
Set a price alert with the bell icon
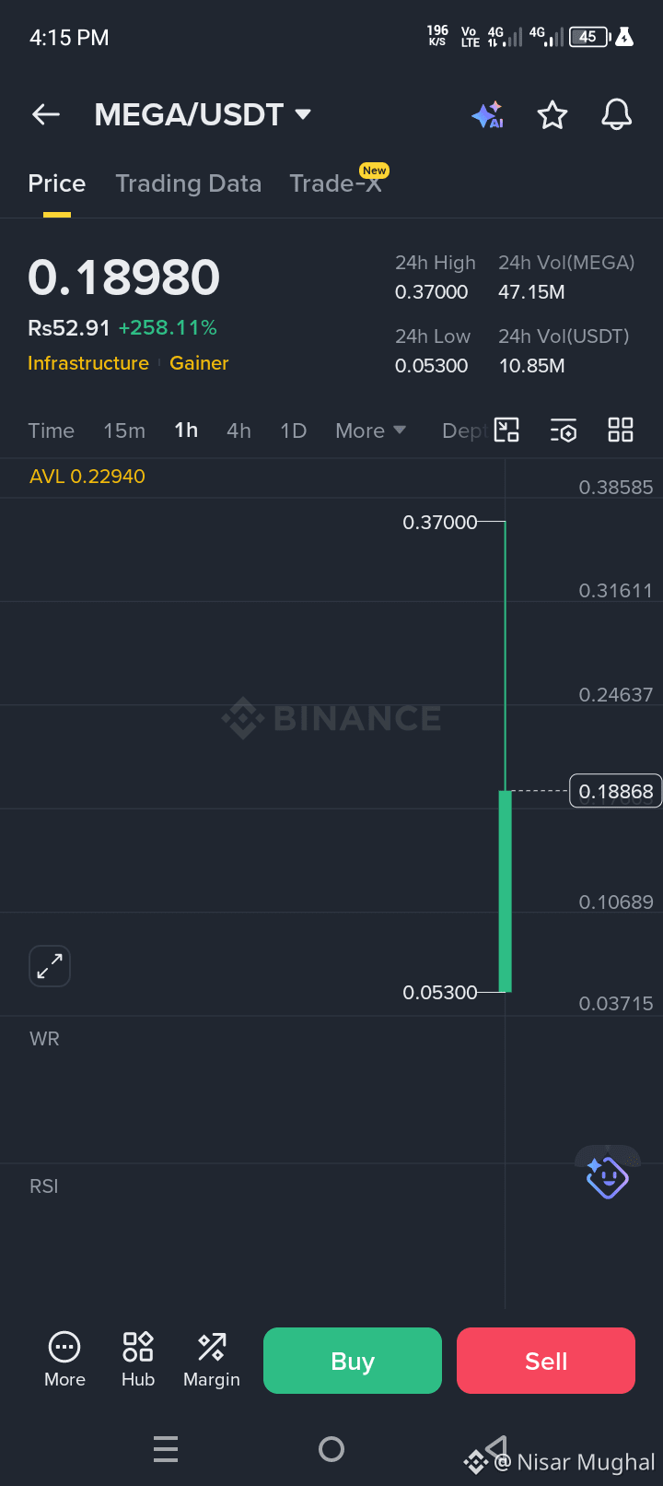[617, 115]
